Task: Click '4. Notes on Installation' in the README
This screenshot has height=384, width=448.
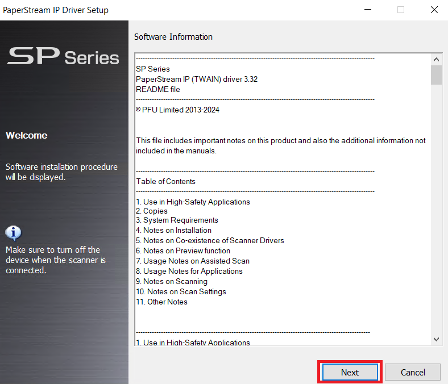Action: coord(173,231)
